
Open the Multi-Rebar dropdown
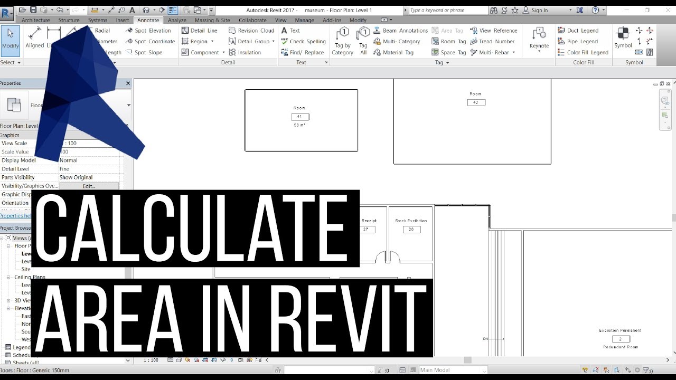pyautogui.click(x=513, y=53)
